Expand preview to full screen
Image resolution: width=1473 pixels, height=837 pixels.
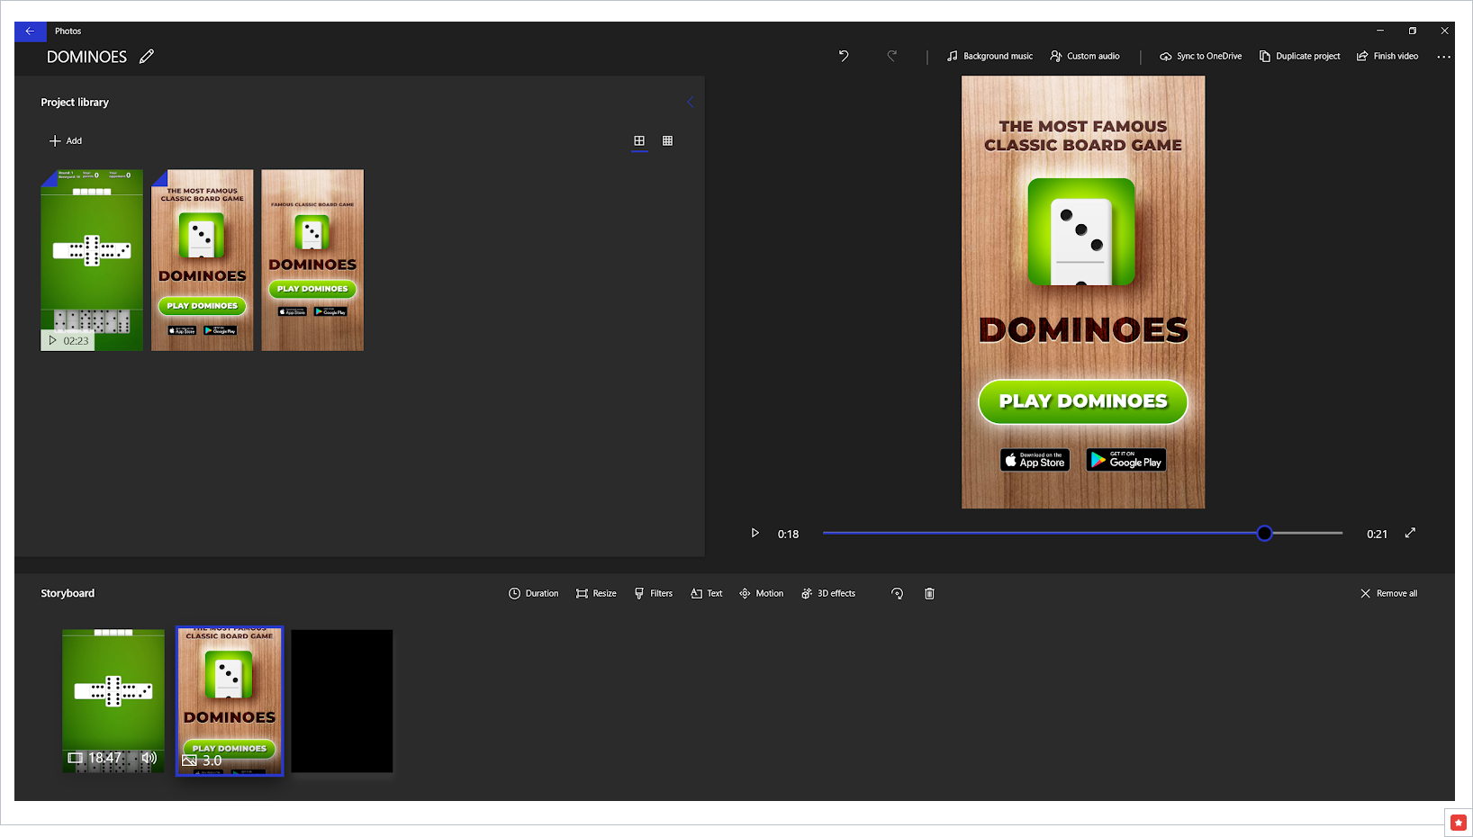(1410, 533)
